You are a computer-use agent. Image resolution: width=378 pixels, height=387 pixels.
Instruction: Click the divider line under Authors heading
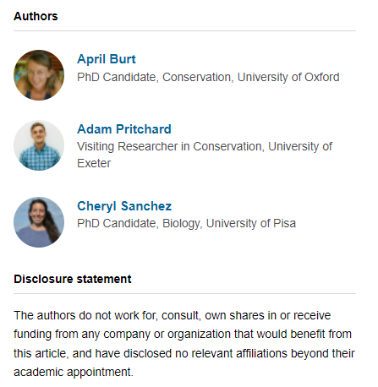click(184, 30)
